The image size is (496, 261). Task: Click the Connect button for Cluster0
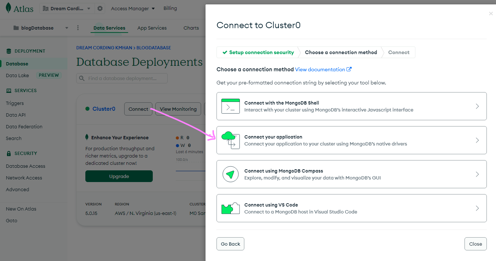pos(138,109)
